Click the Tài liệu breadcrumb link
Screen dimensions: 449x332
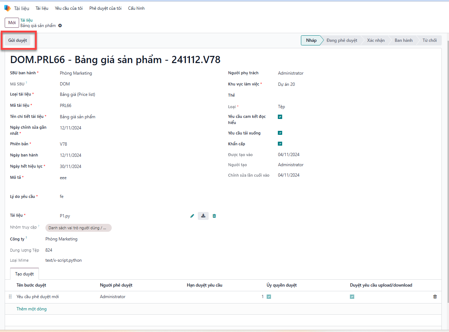(x=26, y=20)
